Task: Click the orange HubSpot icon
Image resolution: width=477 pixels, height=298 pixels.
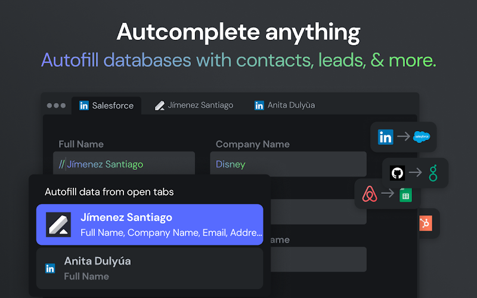Action: tap(426, 223)
